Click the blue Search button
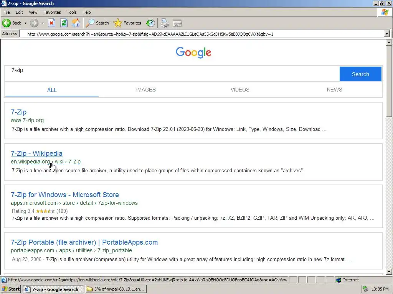The width and height of the screenshot is (393, 294). click(360, 74)
